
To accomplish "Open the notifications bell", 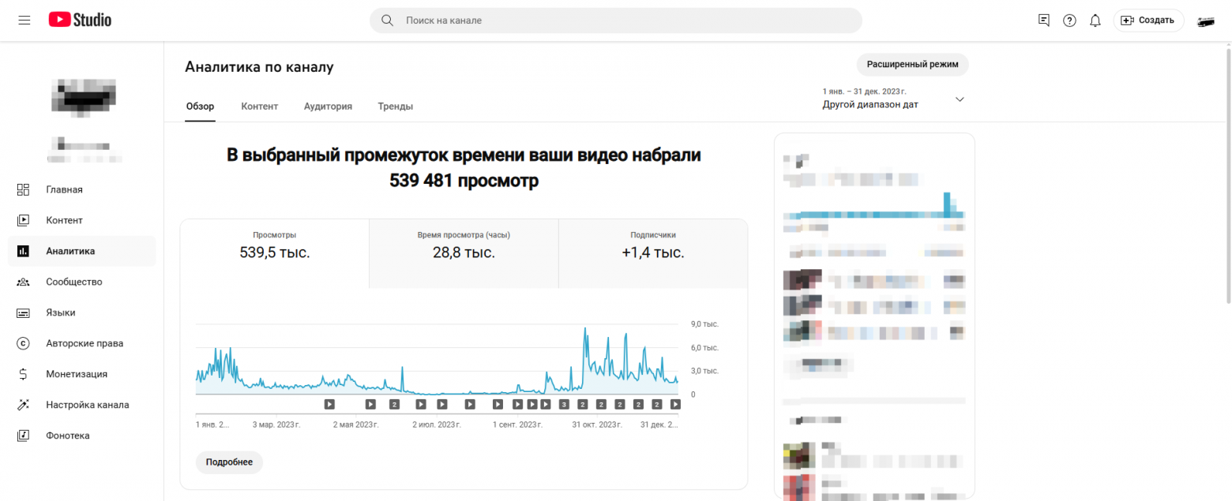I will point(1095,21).
